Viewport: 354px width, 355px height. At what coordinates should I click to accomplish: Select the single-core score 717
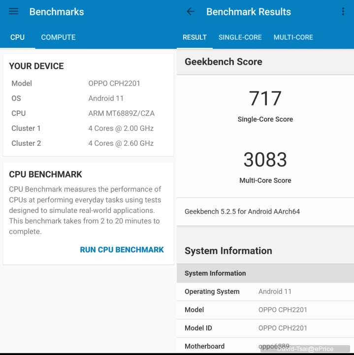click(265, 98)
